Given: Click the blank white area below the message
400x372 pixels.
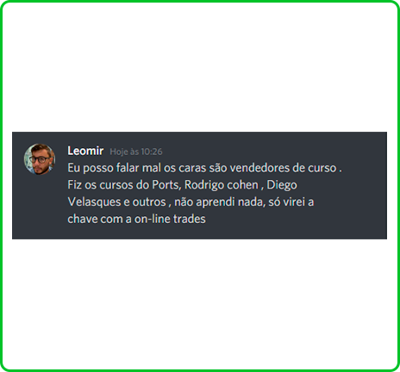Looking at the screenshot, I should tap(200, 304).
